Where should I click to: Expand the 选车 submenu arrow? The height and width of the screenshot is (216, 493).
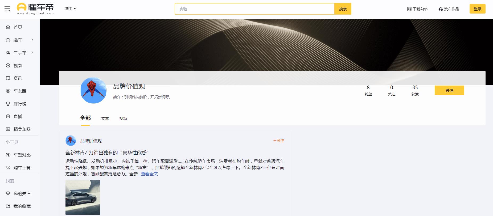(32, 40)
